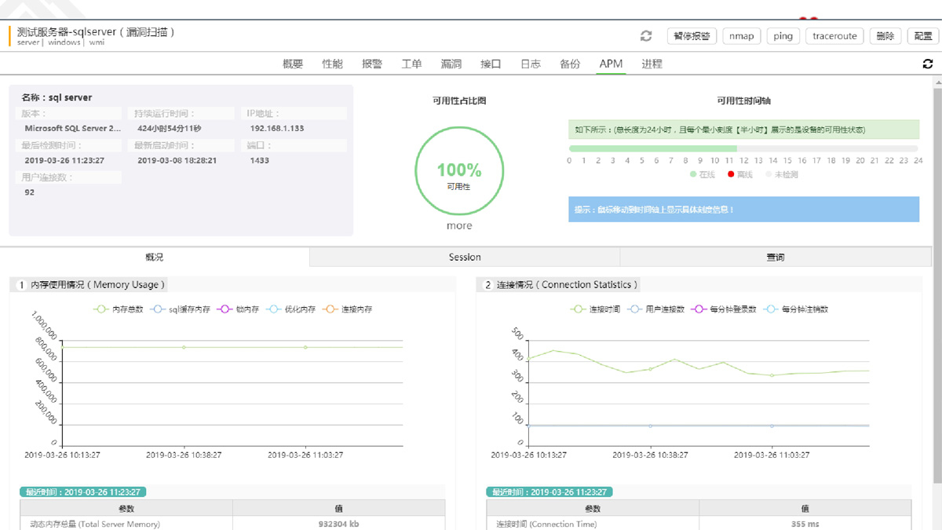Click 连接时间 (Connection Time) row
Viewport: 942px width, 530px height.
coord(699,524)
